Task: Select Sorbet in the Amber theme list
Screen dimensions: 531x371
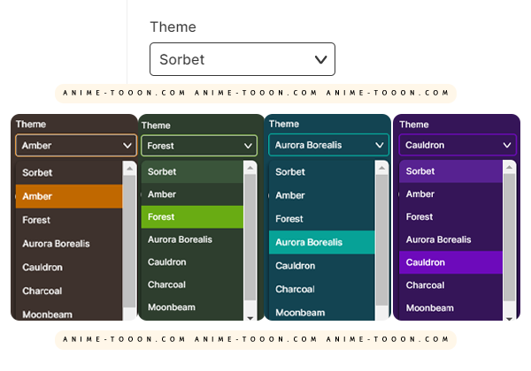Action: click(x=69, y=172)
